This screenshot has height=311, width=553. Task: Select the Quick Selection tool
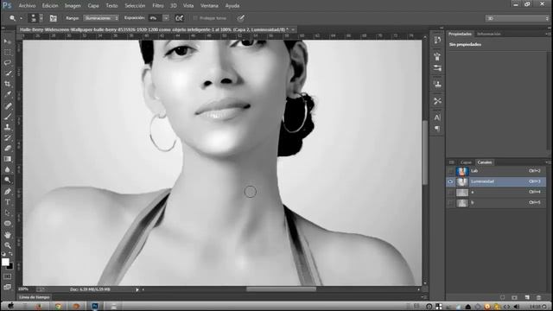tap(8, 73)
